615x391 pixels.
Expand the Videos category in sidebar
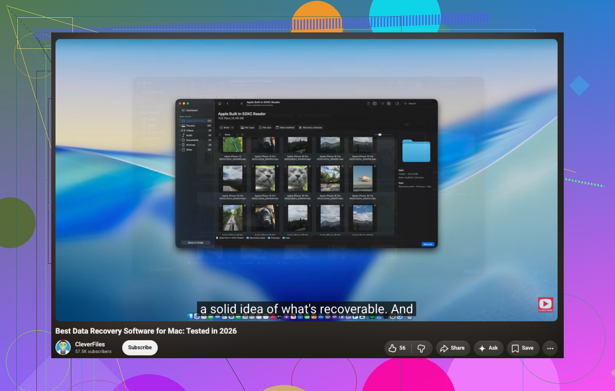pyautogui.click(x=180, y=130)
